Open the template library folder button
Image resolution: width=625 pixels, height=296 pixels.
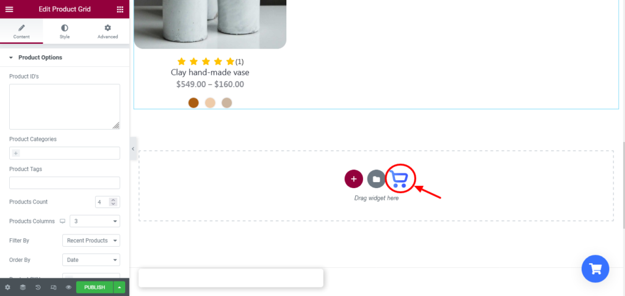point(376,179)
